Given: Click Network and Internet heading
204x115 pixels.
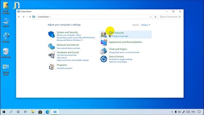Looking at the screenshot, I should [x=68, y=45].
